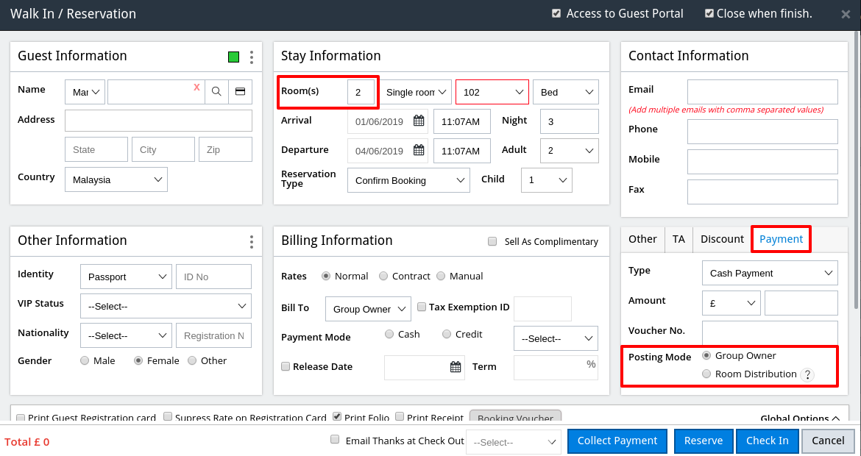Viewport: 861px width, 456px height.
Task: Open Guest Information three-dot menu
Action: 252,57
